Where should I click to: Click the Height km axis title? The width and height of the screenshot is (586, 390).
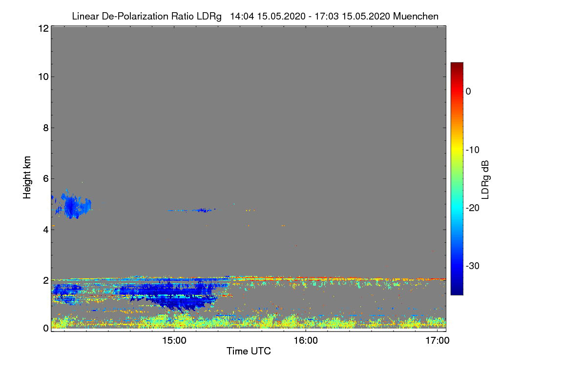click(x=27, y=178)
